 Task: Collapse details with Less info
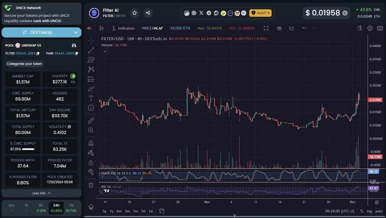point(41,193)
